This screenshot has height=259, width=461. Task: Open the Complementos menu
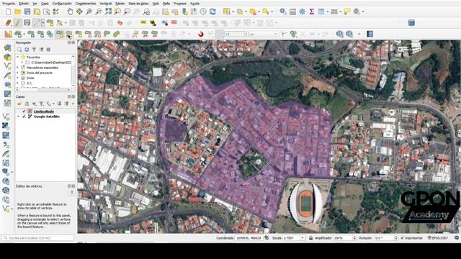click(x=86, y=4)
